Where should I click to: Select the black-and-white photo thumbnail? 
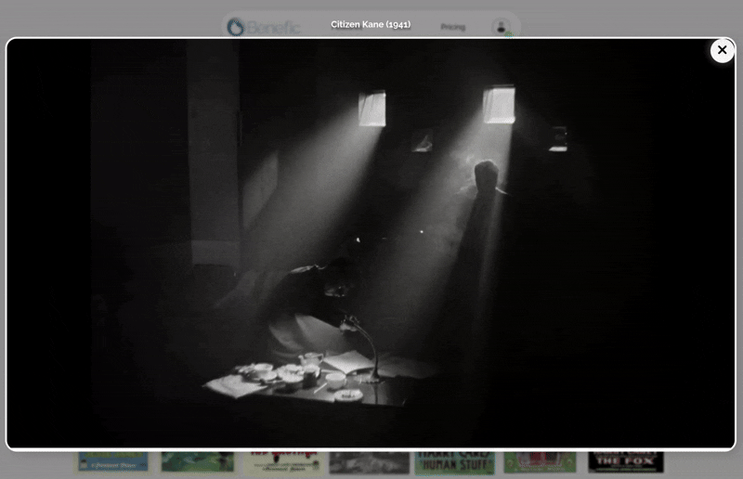tap(369, 461)
